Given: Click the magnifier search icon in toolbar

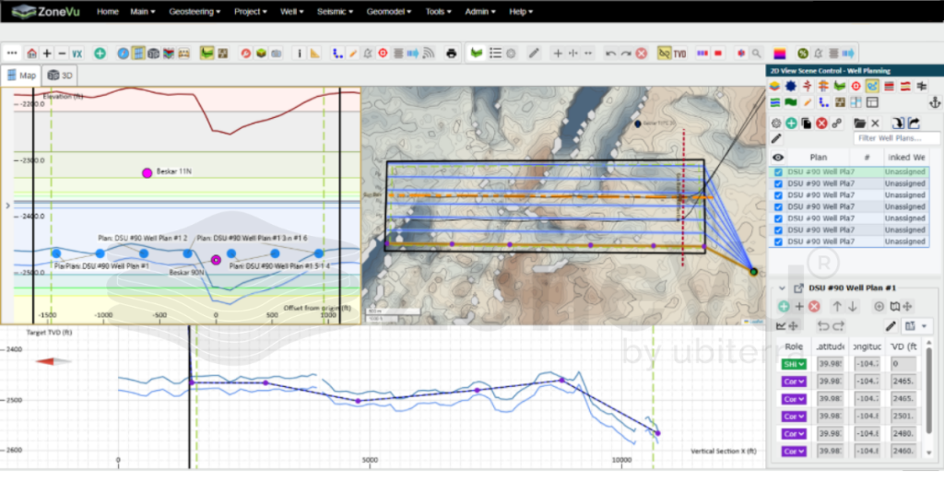Looking at the screenshot, I should coord(757,53).
